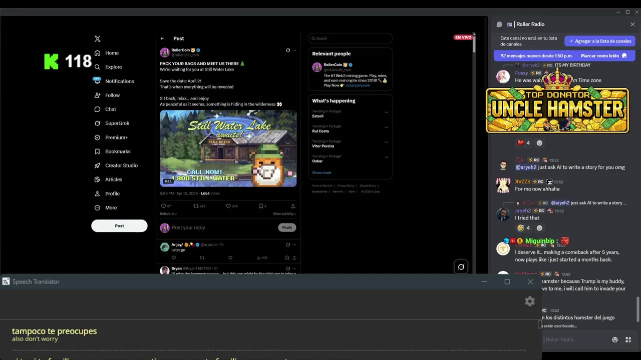Open Explore in X sidebar
Screen dimensions: 641x360
pos(108,67)
